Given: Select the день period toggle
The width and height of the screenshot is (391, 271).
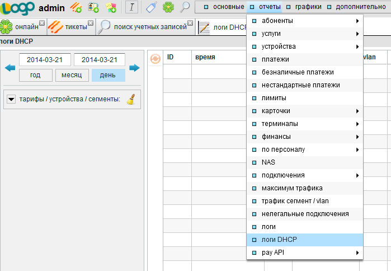Looking at the screenshot, I should 108,75.
